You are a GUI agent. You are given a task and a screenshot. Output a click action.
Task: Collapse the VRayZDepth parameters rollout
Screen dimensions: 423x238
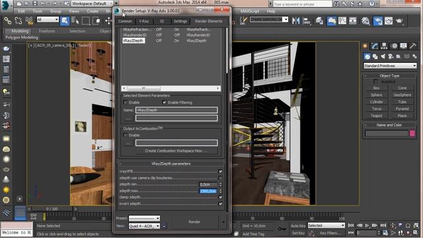171,164
